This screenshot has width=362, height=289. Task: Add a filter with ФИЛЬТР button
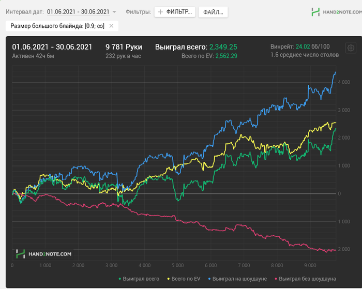[175, 12]
